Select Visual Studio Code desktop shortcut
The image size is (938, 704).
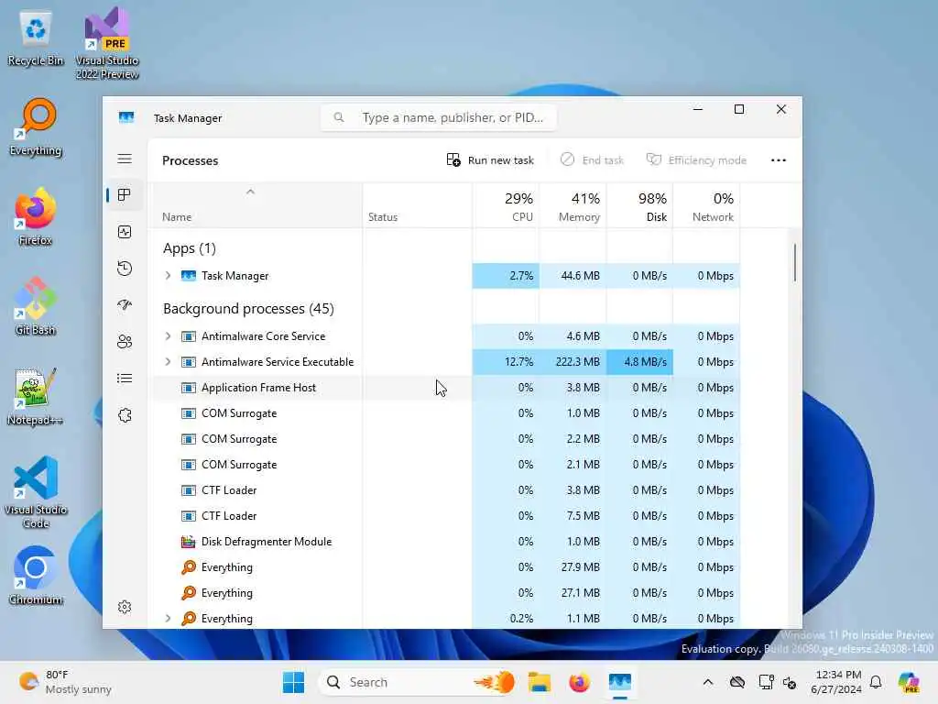pyautogui.click(x=36, y=492)
